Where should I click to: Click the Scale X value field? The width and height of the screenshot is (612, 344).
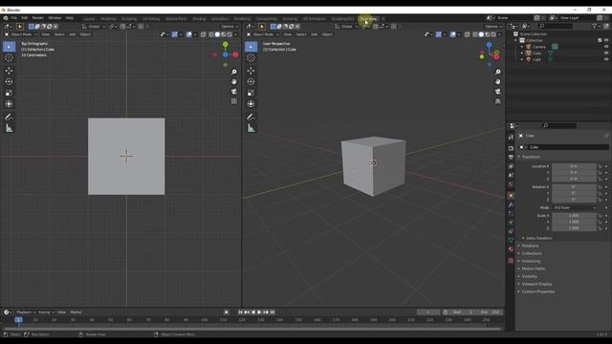pos(574,216)
